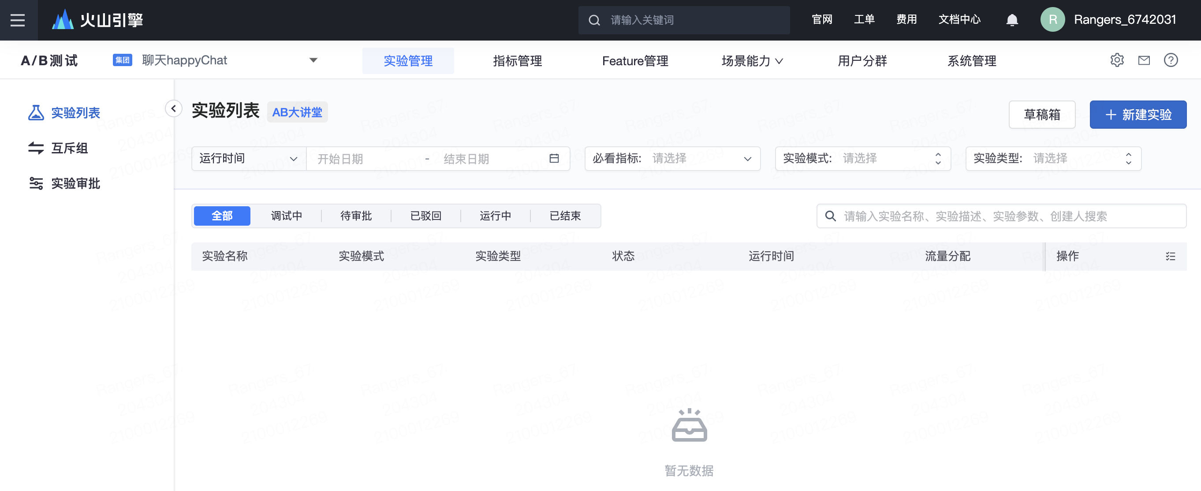Click the calendar icon in date range
This screenshot has height=491, width=1201.
(x=554, y=159)
